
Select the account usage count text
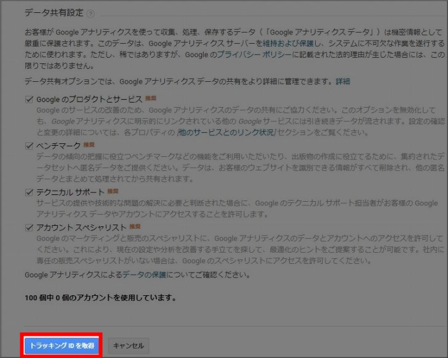click(x=100, y=298)
